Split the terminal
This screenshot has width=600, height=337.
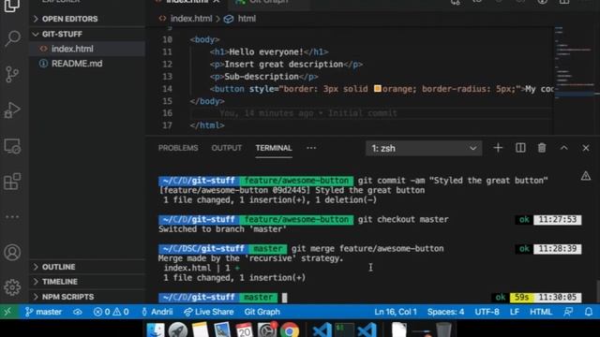click(520, 148)
